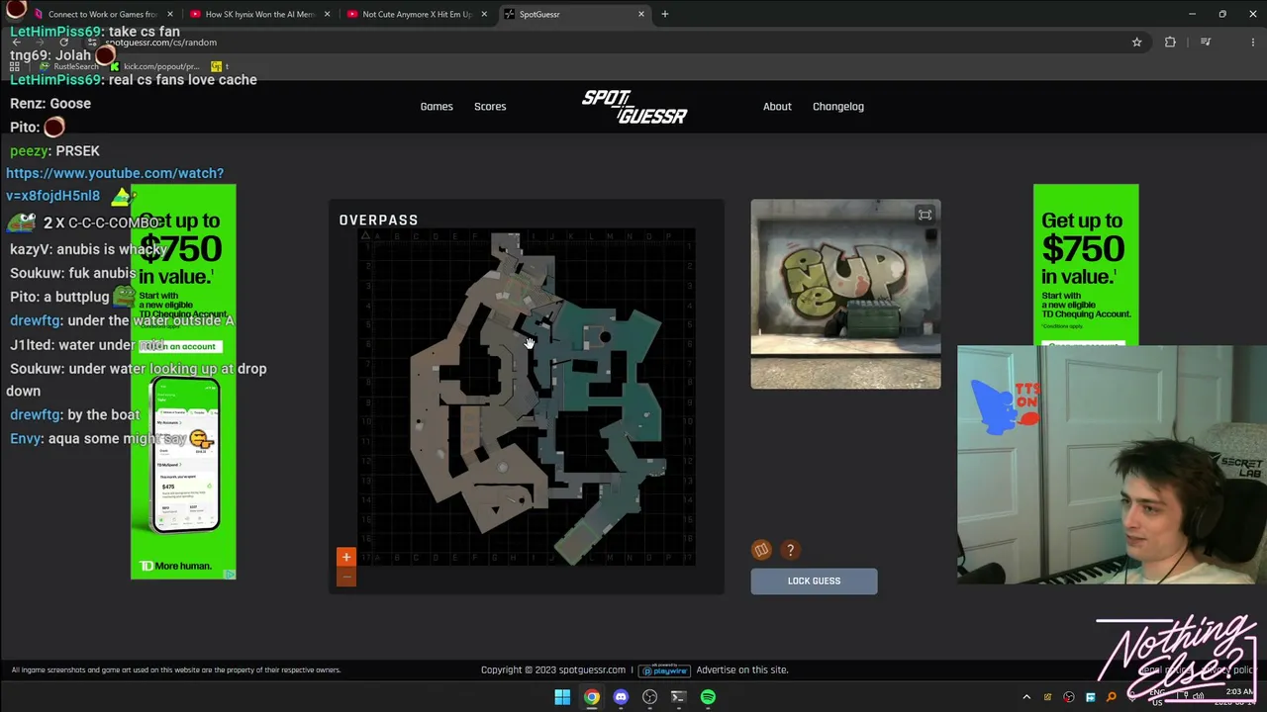
Task: Open the system tray clock
Action: tap(1233, 697)
